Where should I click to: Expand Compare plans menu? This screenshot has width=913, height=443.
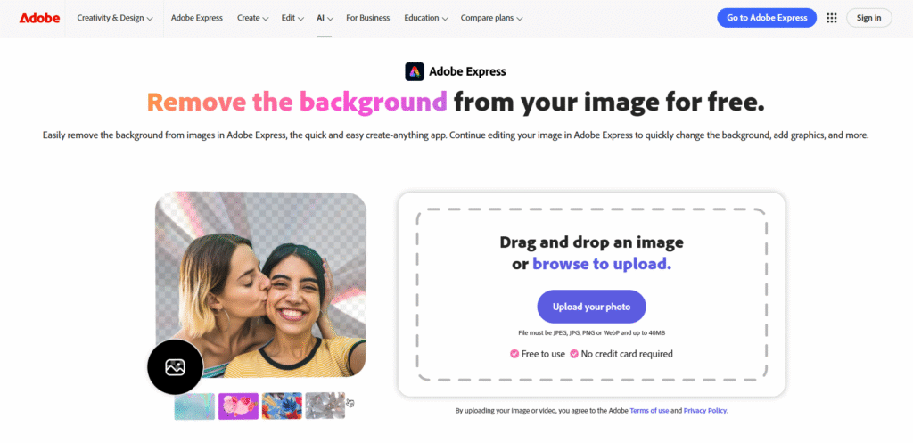point(491,18)
